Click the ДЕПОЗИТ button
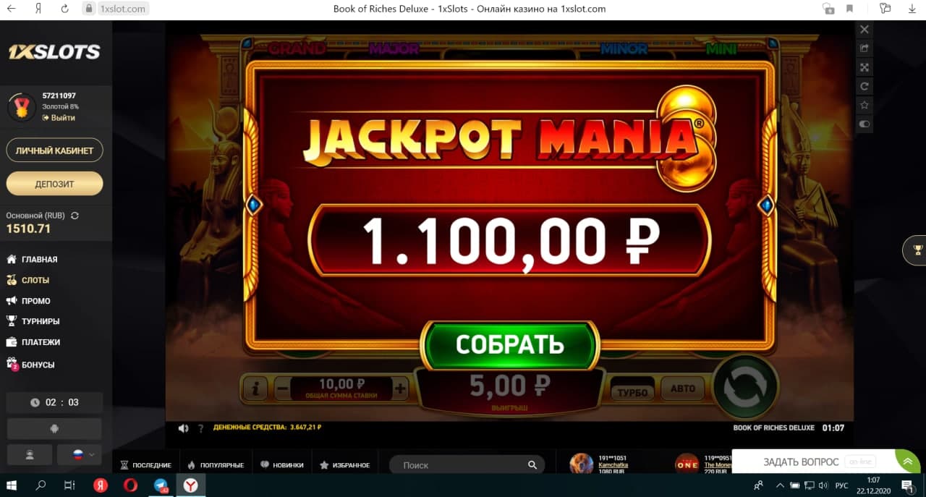This screenshot has width=926, height=497. (54, 184)
